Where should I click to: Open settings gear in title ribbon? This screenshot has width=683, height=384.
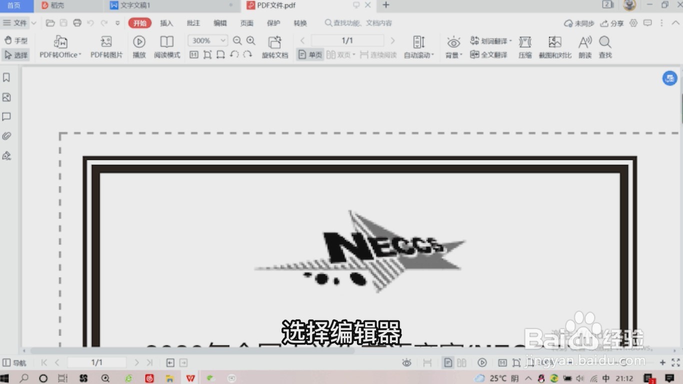633,23
